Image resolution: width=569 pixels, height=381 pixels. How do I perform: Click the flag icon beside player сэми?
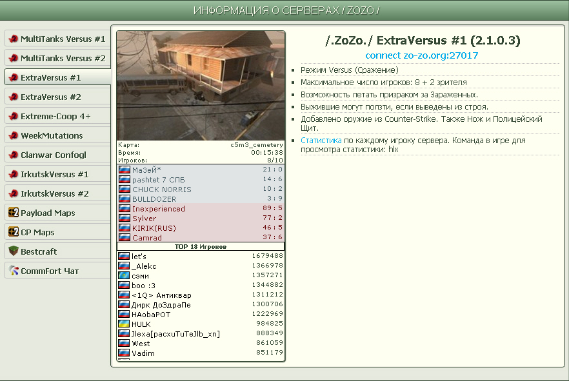click(x=124, y=276)
